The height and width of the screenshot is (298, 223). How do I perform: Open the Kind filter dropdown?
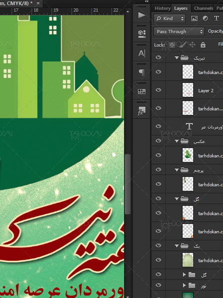169,18
